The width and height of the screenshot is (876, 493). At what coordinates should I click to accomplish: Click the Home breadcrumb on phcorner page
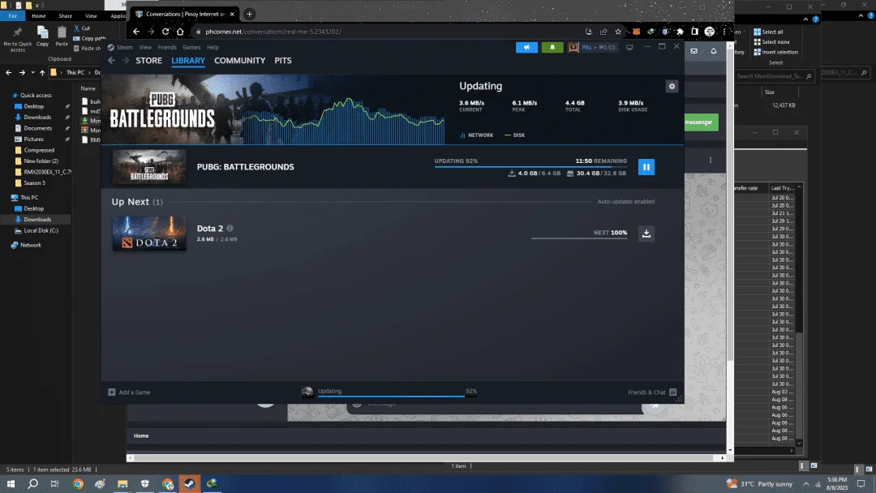click(x=141, y=435)
